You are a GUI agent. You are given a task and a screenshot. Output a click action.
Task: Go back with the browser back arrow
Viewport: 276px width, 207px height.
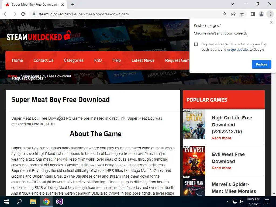(6, 14)
